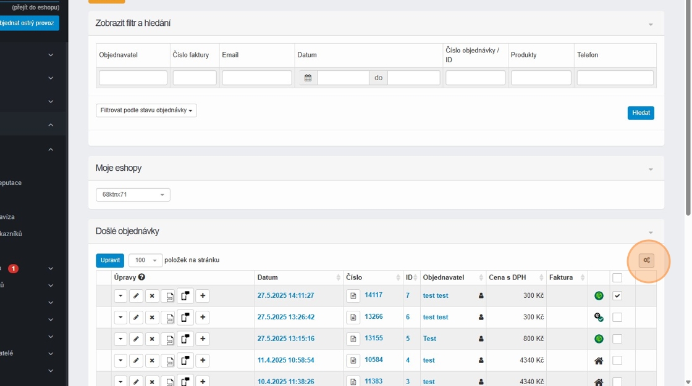Collapse the Zobrazit filtr a hledání panel
This screenshot has height=386, width=692.
tap(651, 24)
